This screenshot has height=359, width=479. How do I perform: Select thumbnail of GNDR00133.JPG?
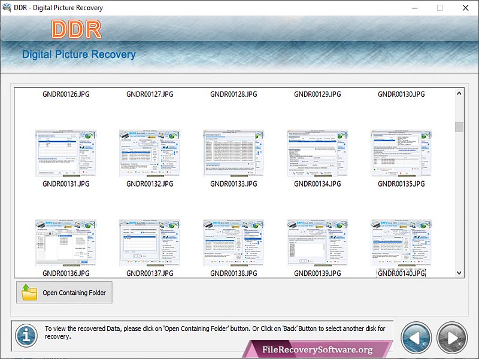(234, 153)
